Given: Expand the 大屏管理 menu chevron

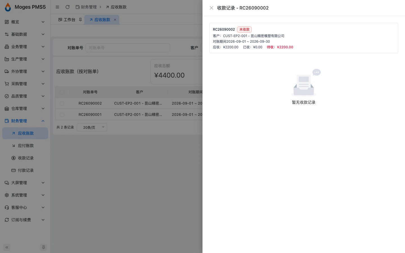Looking at the screenshot, I should (43, 183).
